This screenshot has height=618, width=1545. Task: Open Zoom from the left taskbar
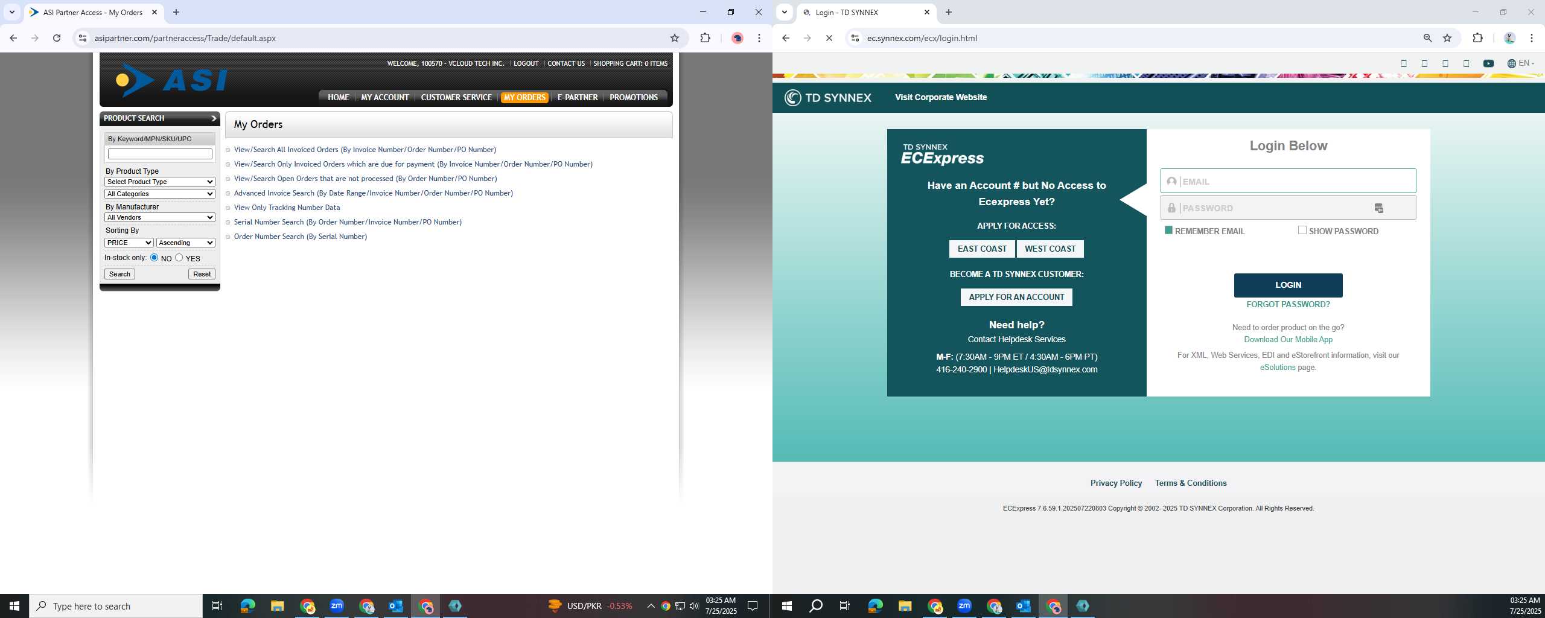337,605
